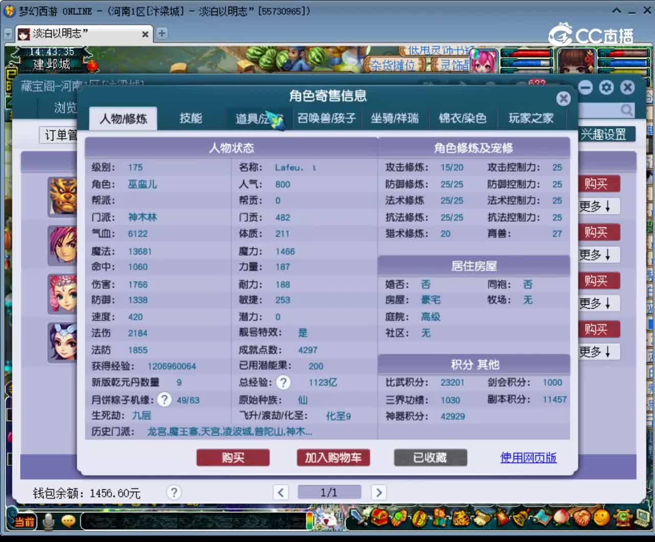Image resolution: width=655 pixels, height=542 pixels.
Task: Close the 角色寄售信息 dialog
Action: click(x=563, y=98)
